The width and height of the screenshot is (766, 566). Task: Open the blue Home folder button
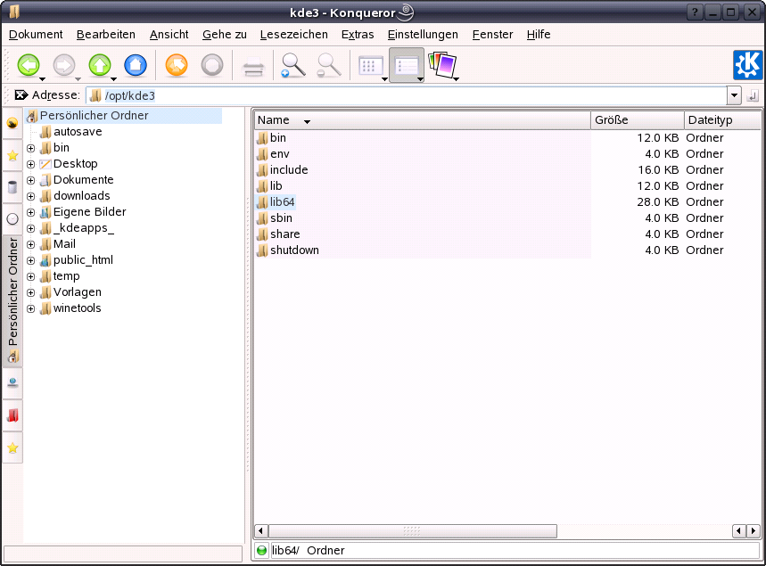pyautogui.click(x=136, y=65)
